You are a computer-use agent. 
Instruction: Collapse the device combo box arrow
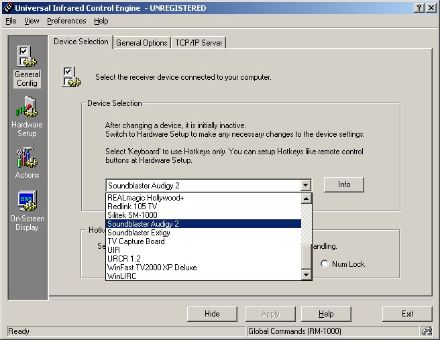pyautogui.click(x=306, y=186)
